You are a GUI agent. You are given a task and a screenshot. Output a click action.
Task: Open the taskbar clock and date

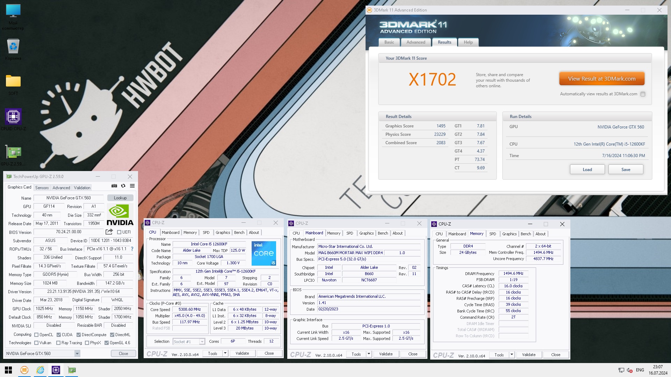pyautogui.click(x=658, y=370)
